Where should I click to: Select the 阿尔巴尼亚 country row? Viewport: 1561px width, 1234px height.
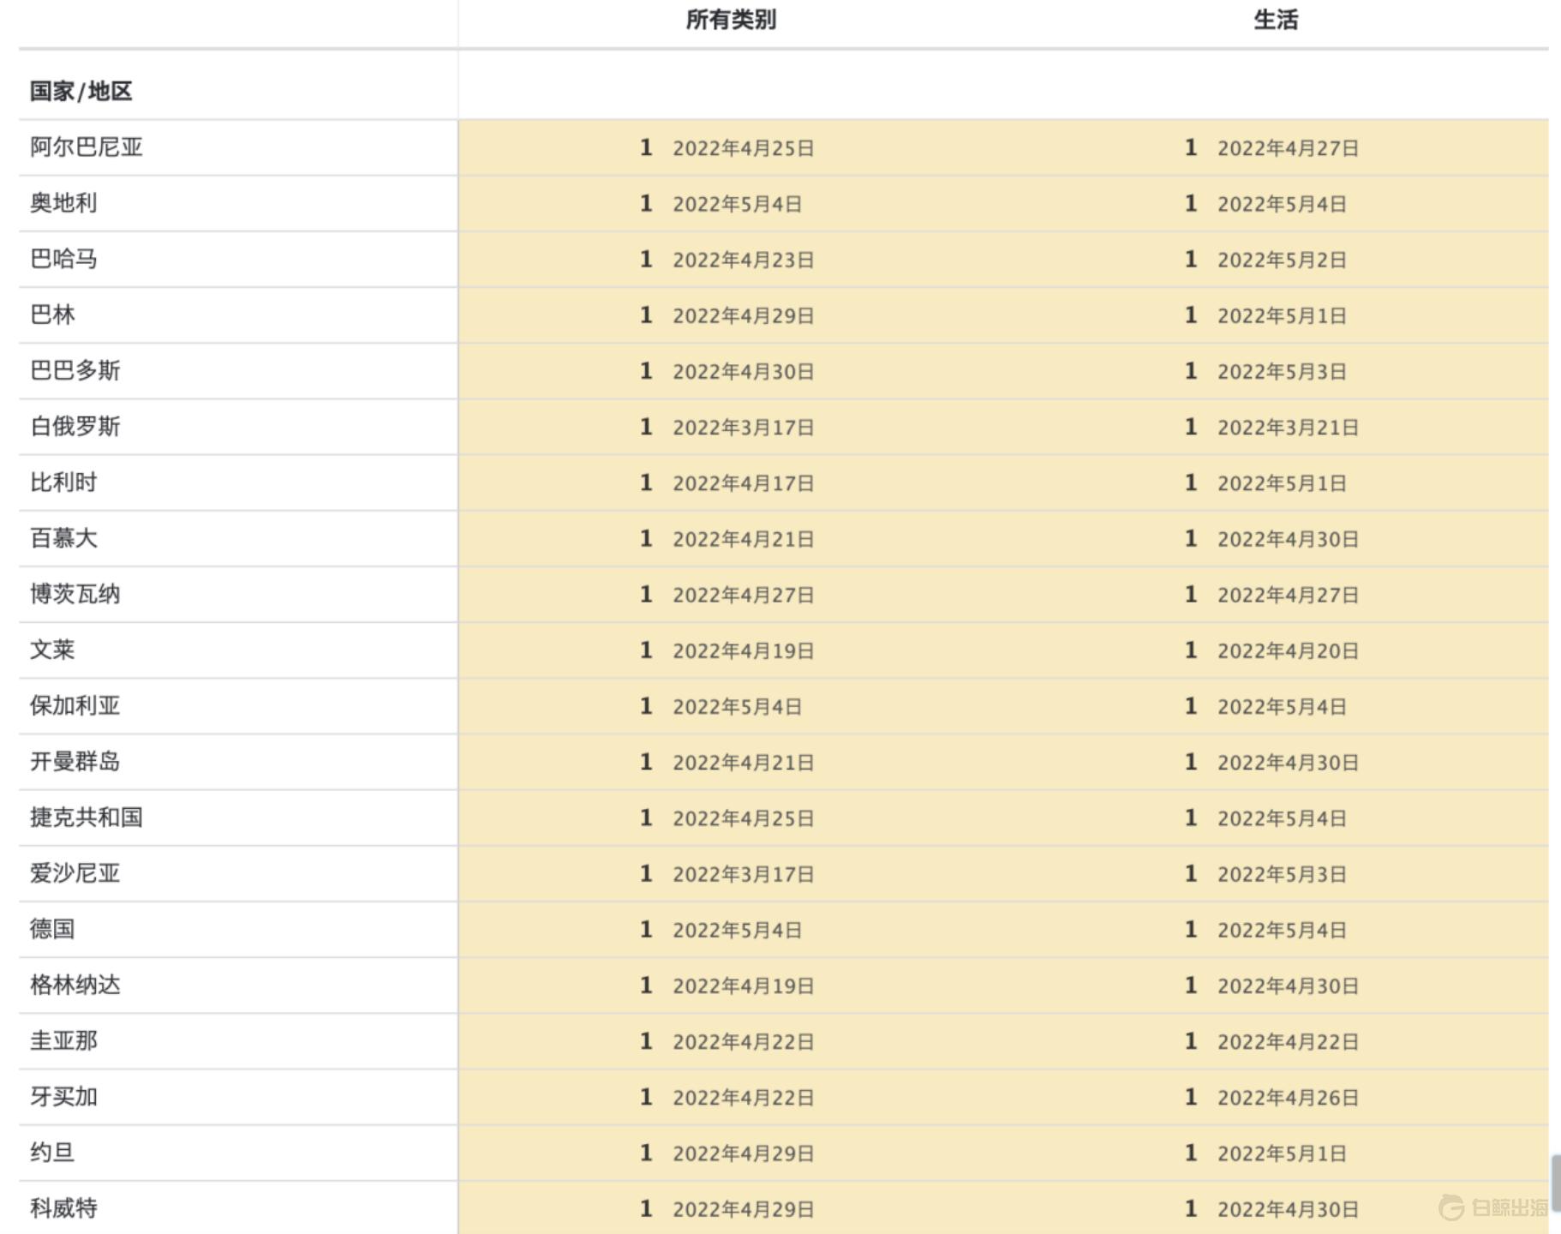(x=87, y=147)
